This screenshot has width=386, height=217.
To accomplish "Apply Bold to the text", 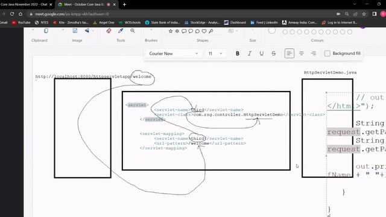I will (237, 54).
